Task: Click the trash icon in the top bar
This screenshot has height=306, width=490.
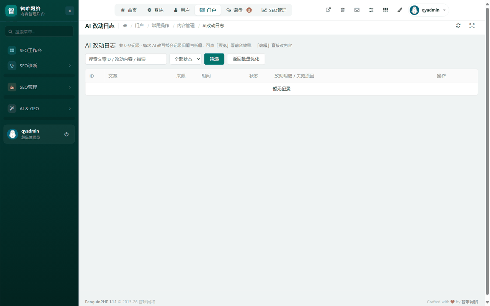Action: 343,10
